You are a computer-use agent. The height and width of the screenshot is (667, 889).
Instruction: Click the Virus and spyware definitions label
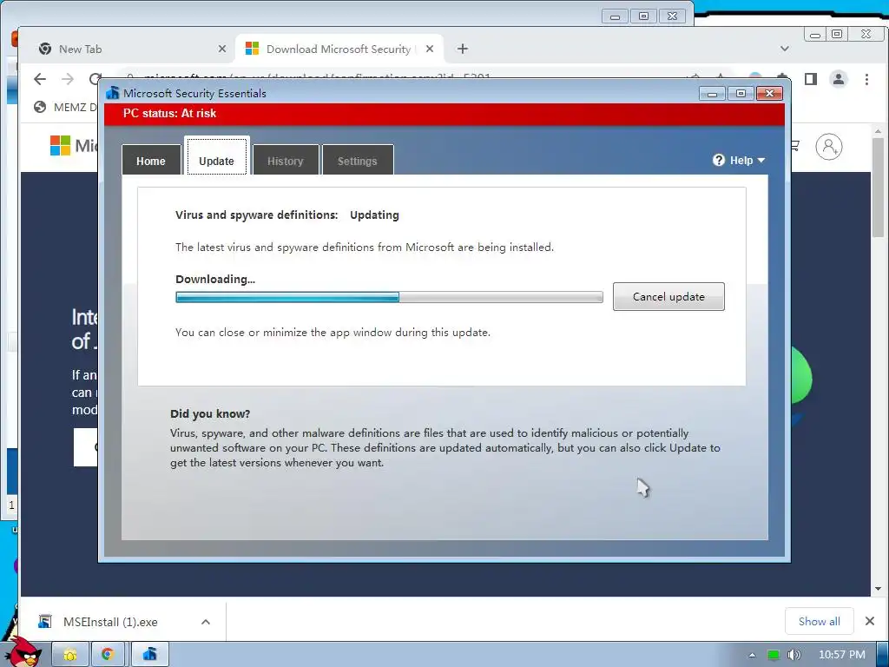257,215
